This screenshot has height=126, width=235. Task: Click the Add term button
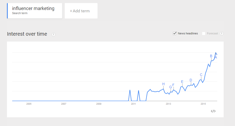[81, 11]
